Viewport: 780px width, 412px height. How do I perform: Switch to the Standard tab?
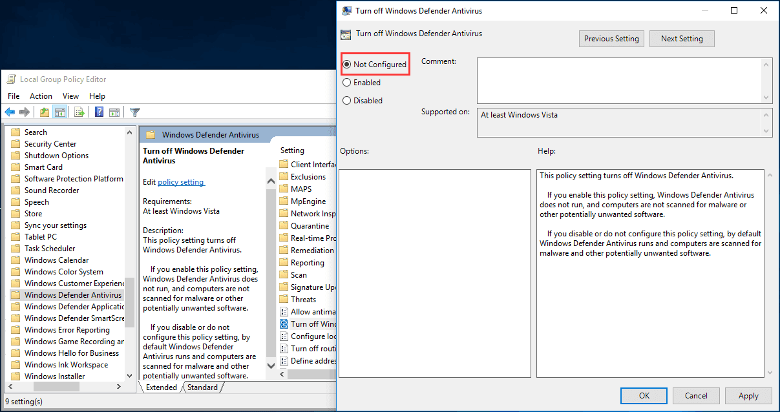pyautogui.click(x=202, y=387)
